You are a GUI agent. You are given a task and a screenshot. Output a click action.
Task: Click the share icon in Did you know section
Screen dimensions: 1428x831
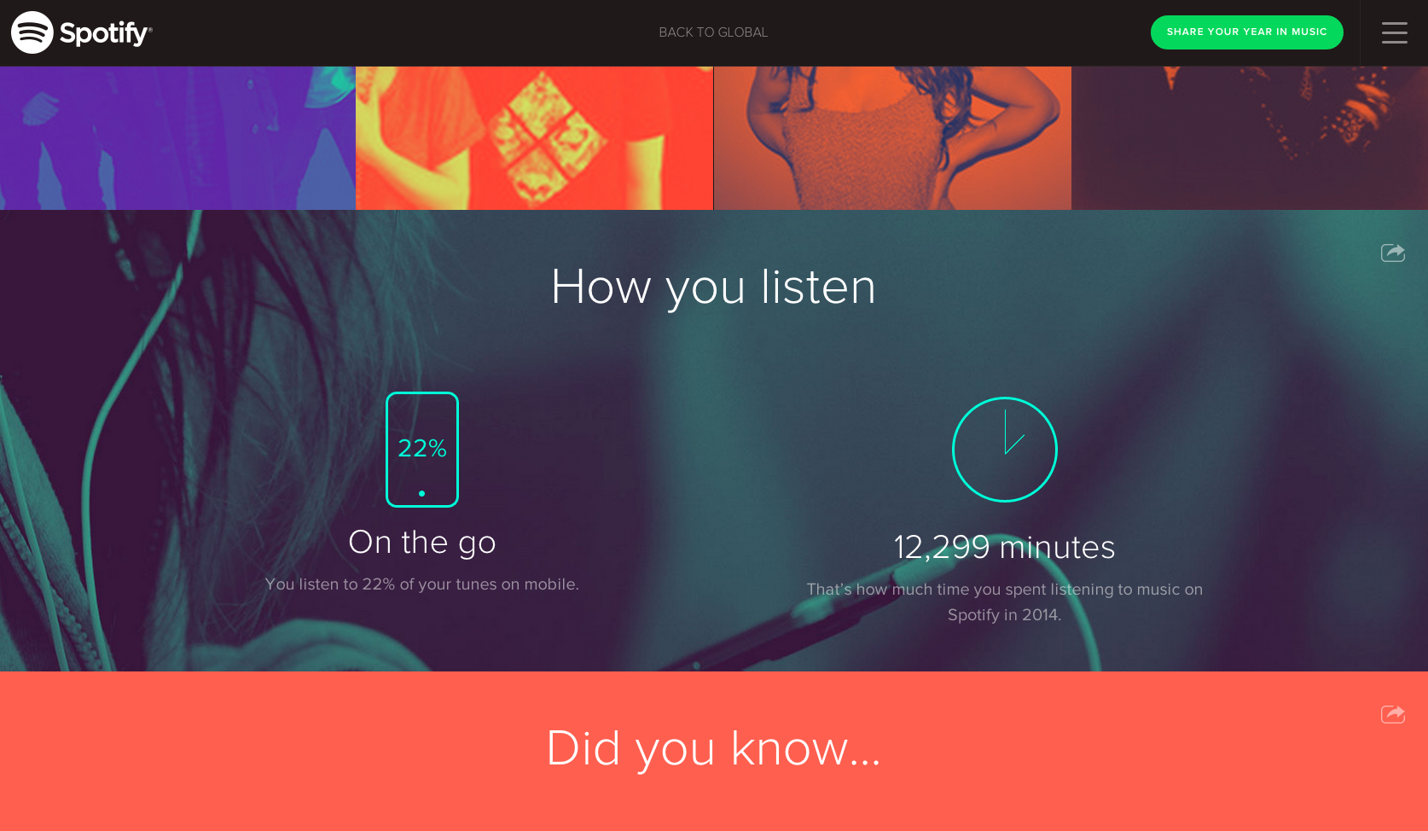[1393, 714]
